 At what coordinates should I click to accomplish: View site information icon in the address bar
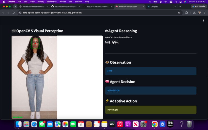pos(20,13)
